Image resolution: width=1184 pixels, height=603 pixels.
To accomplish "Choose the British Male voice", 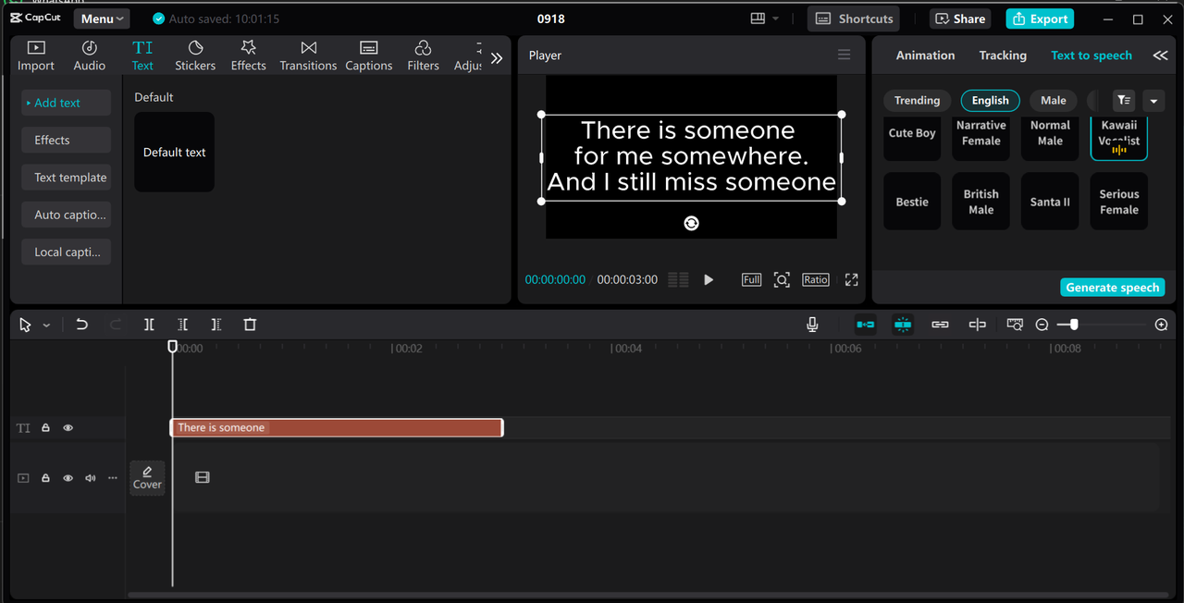I will (981, 202).
